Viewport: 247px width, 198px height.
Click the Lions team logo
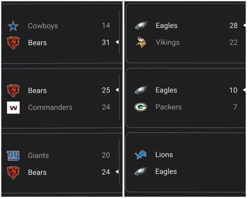(x=141, y=155)
